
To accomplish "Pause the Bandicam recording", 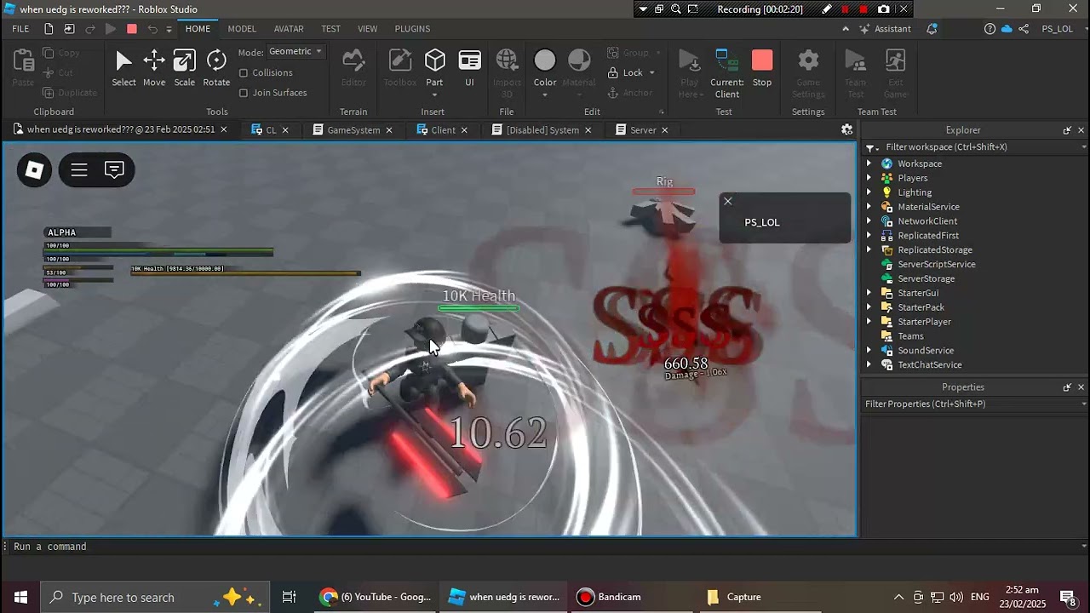I will 845,9.
